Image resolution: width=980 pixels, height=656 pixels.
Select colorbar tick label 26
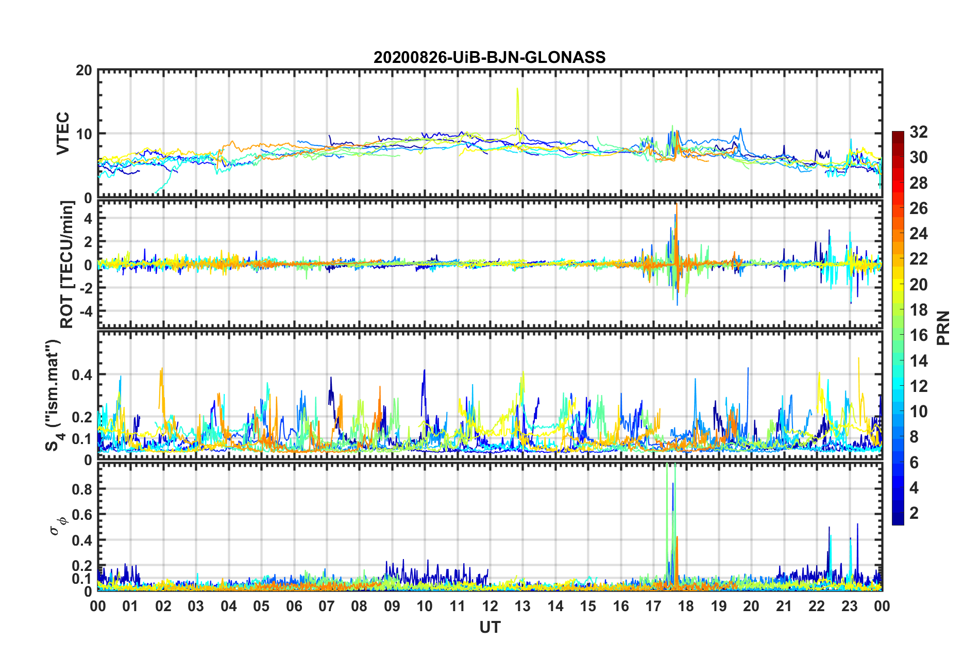919,208
